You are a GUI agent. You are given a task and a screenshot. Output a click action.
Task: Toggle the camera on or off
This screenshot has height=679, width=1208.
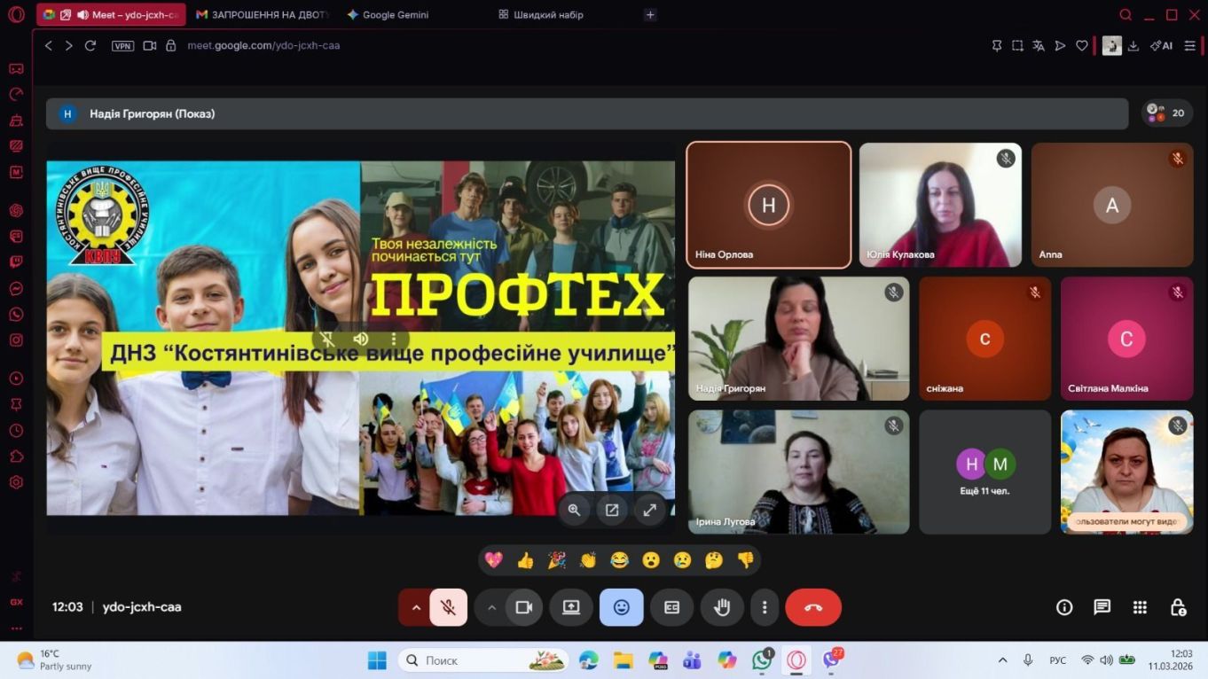523,607
